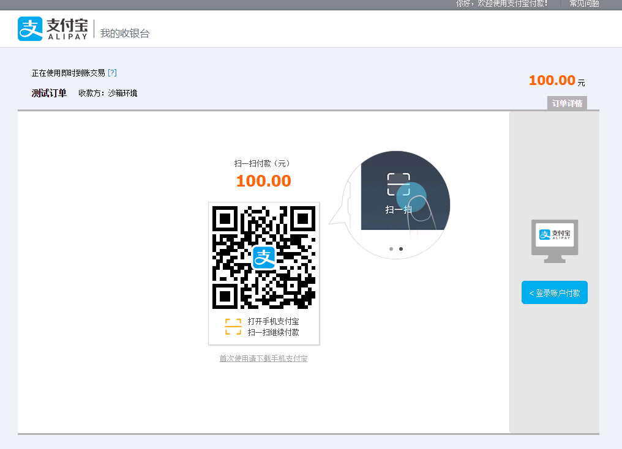Click the [?] help link beside 即时到账交易

[112, 73]
